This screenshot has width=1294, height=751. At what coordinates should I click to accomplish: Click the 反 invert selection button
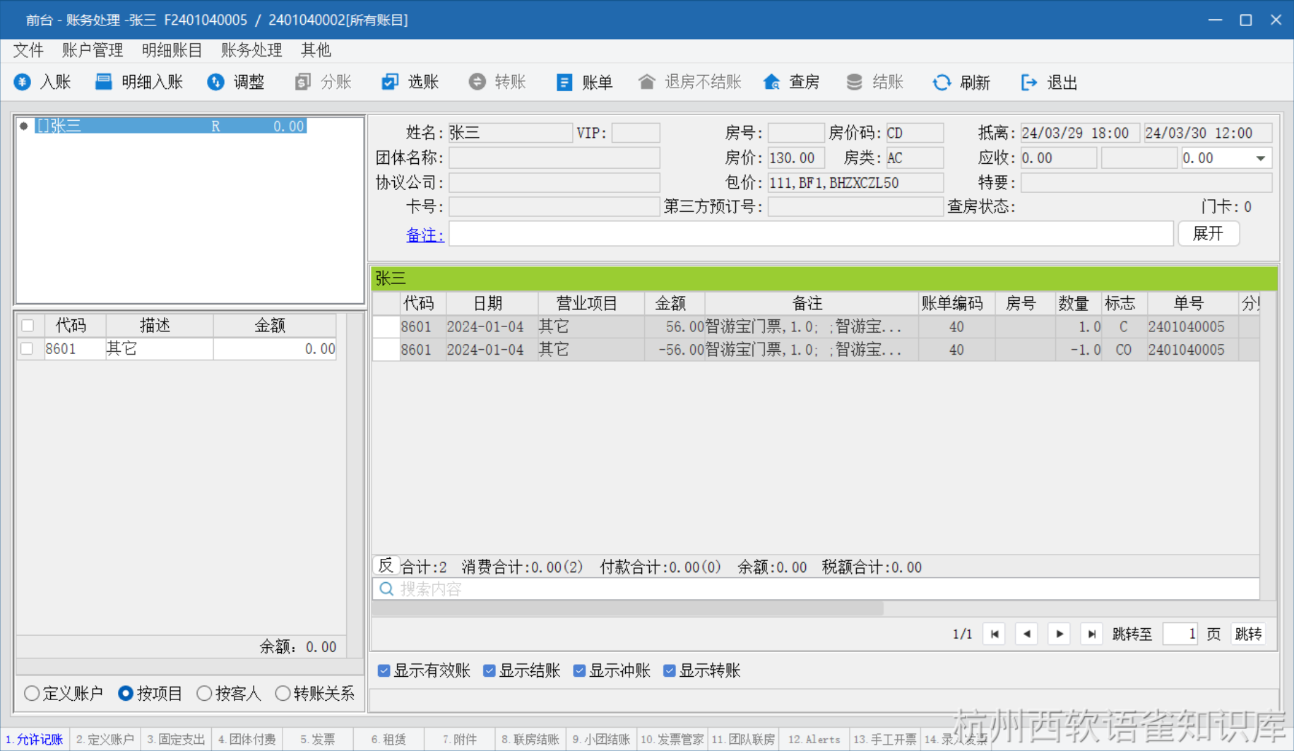point(386,566)
